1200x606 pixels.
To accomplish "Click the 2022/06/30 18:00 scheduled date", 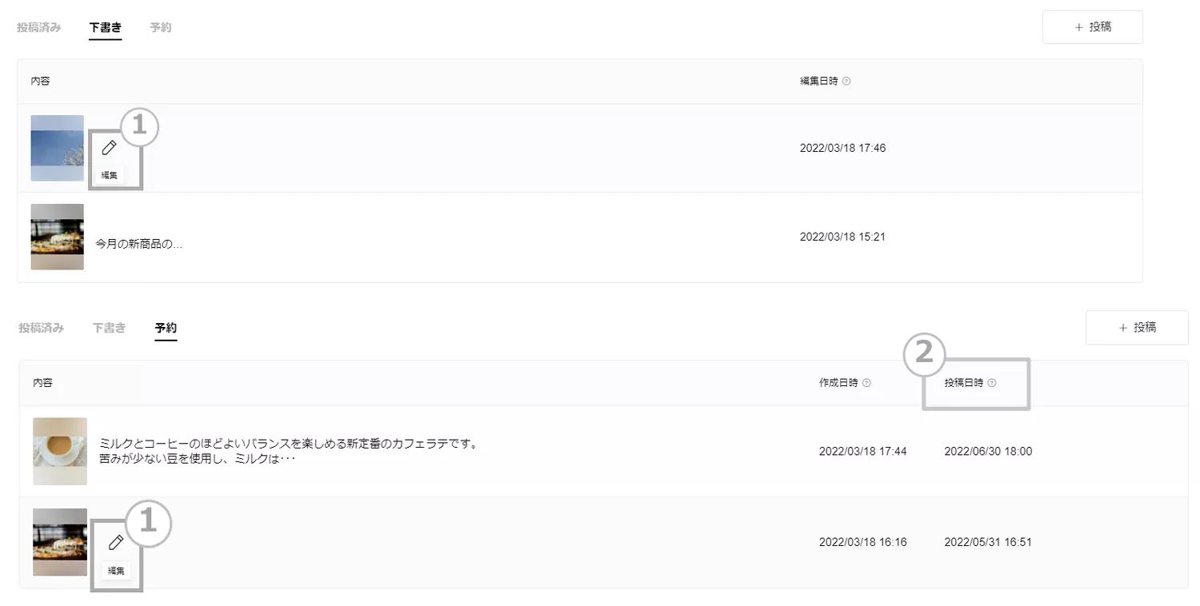I will tap(988, 452).
